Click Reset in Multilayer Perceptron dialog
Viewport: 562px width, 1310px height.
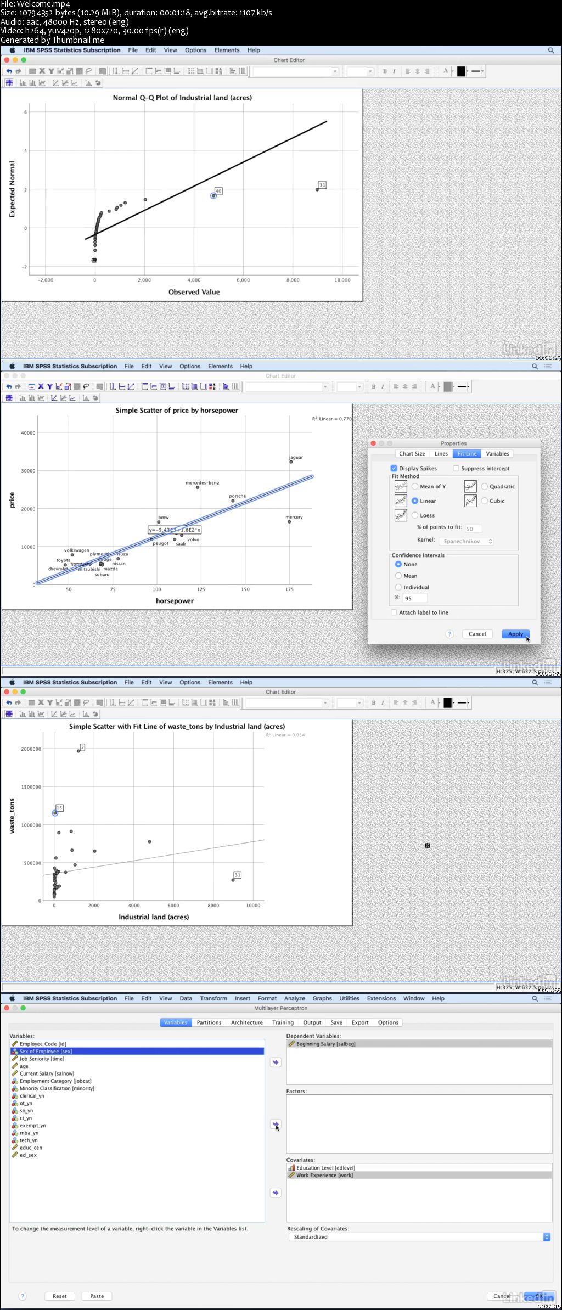59,1296
